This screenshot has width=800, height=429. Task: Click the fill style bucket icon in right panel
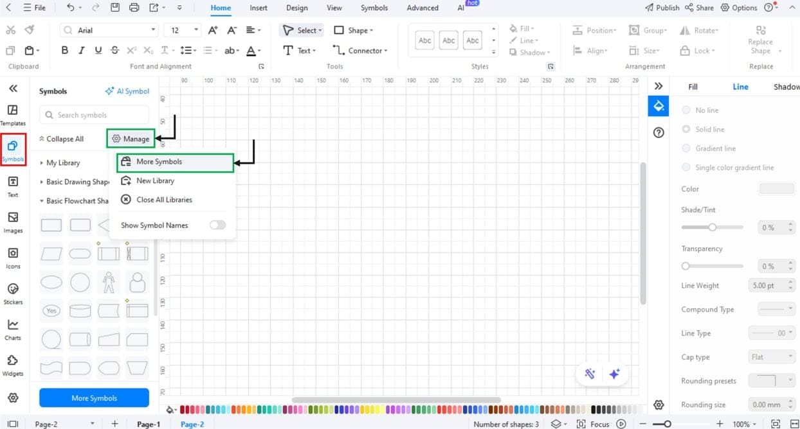click(659, 106)
